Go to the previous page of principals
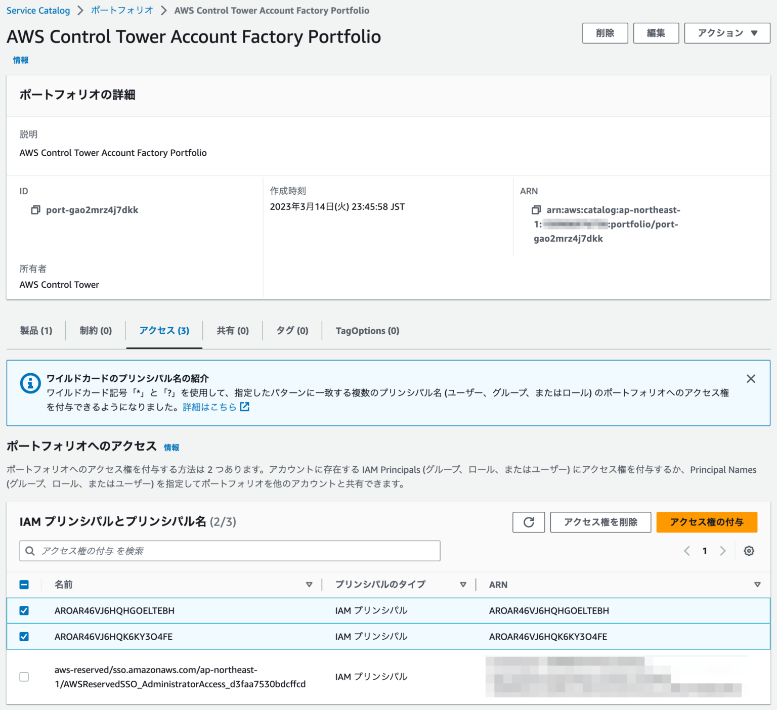The image size is (777, 710). pos(686,551)
